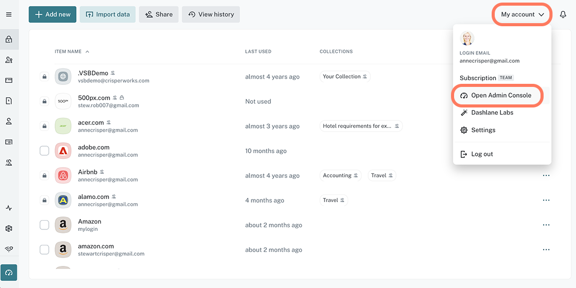This screenshot has height=288, width=576.
Task: Open the hamburger menu in sidebar
Action: (x=9, y=14)
